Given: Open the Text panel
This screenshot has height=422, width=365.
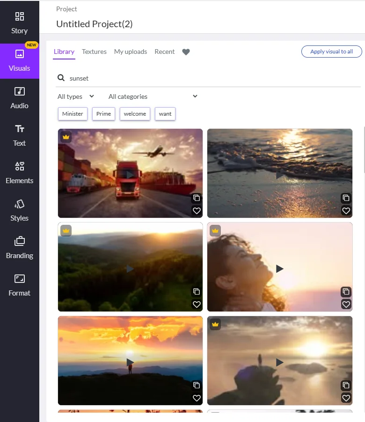Looking at the screenshot, I should [x=19, y=136].
